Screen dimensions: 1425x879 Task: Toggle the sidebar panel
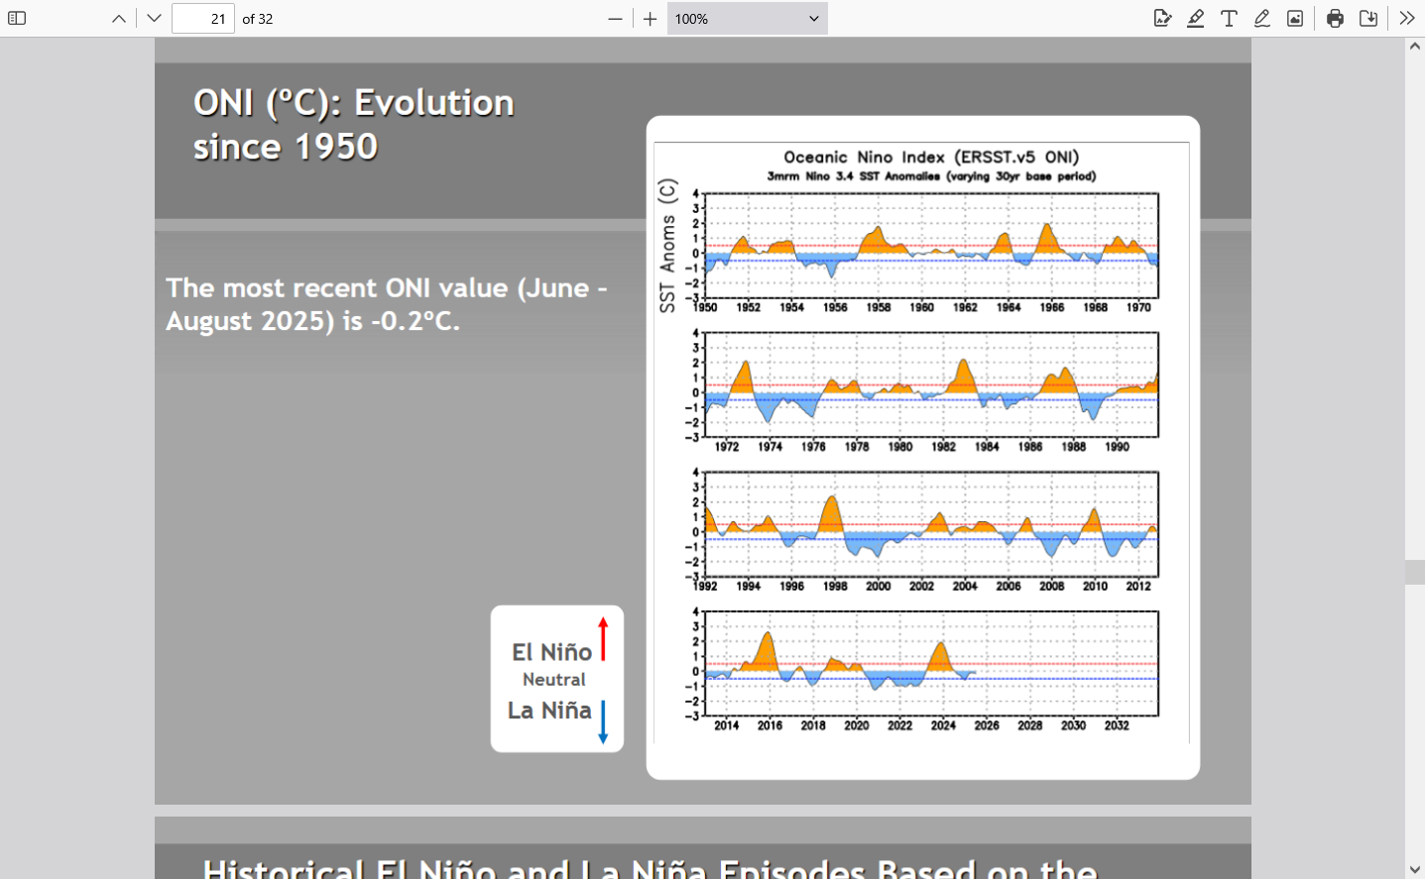tap(17, 19)
